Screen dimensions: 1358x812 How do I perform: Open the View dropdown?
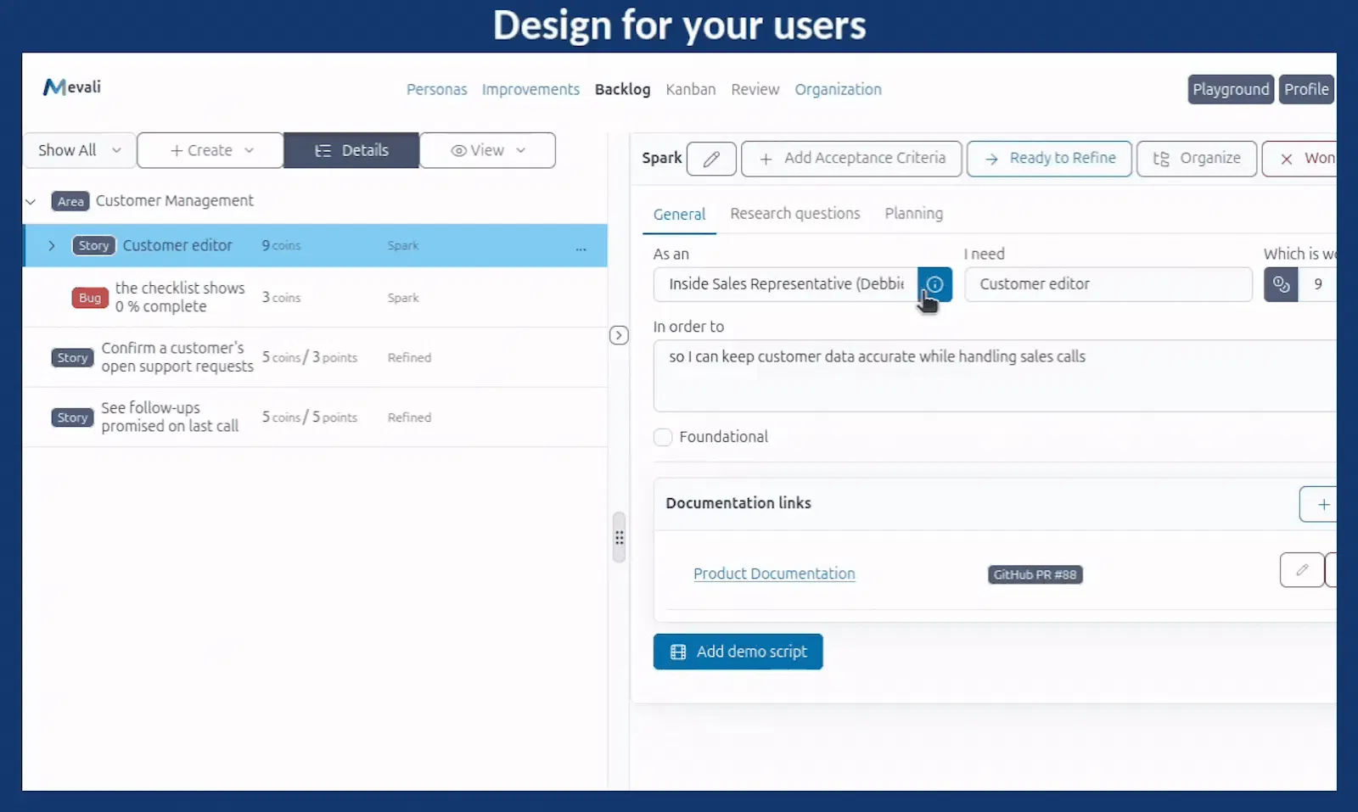[488, 150]
